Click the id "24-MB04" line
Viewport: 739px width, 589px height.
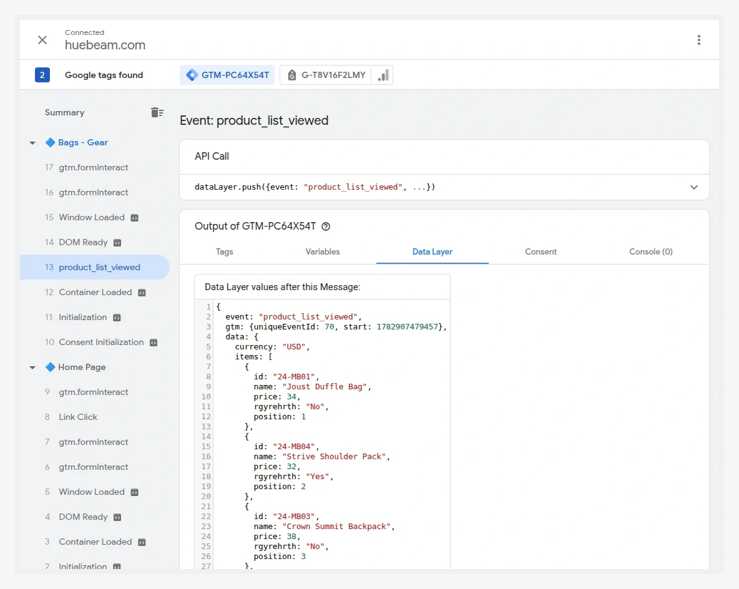286,446
